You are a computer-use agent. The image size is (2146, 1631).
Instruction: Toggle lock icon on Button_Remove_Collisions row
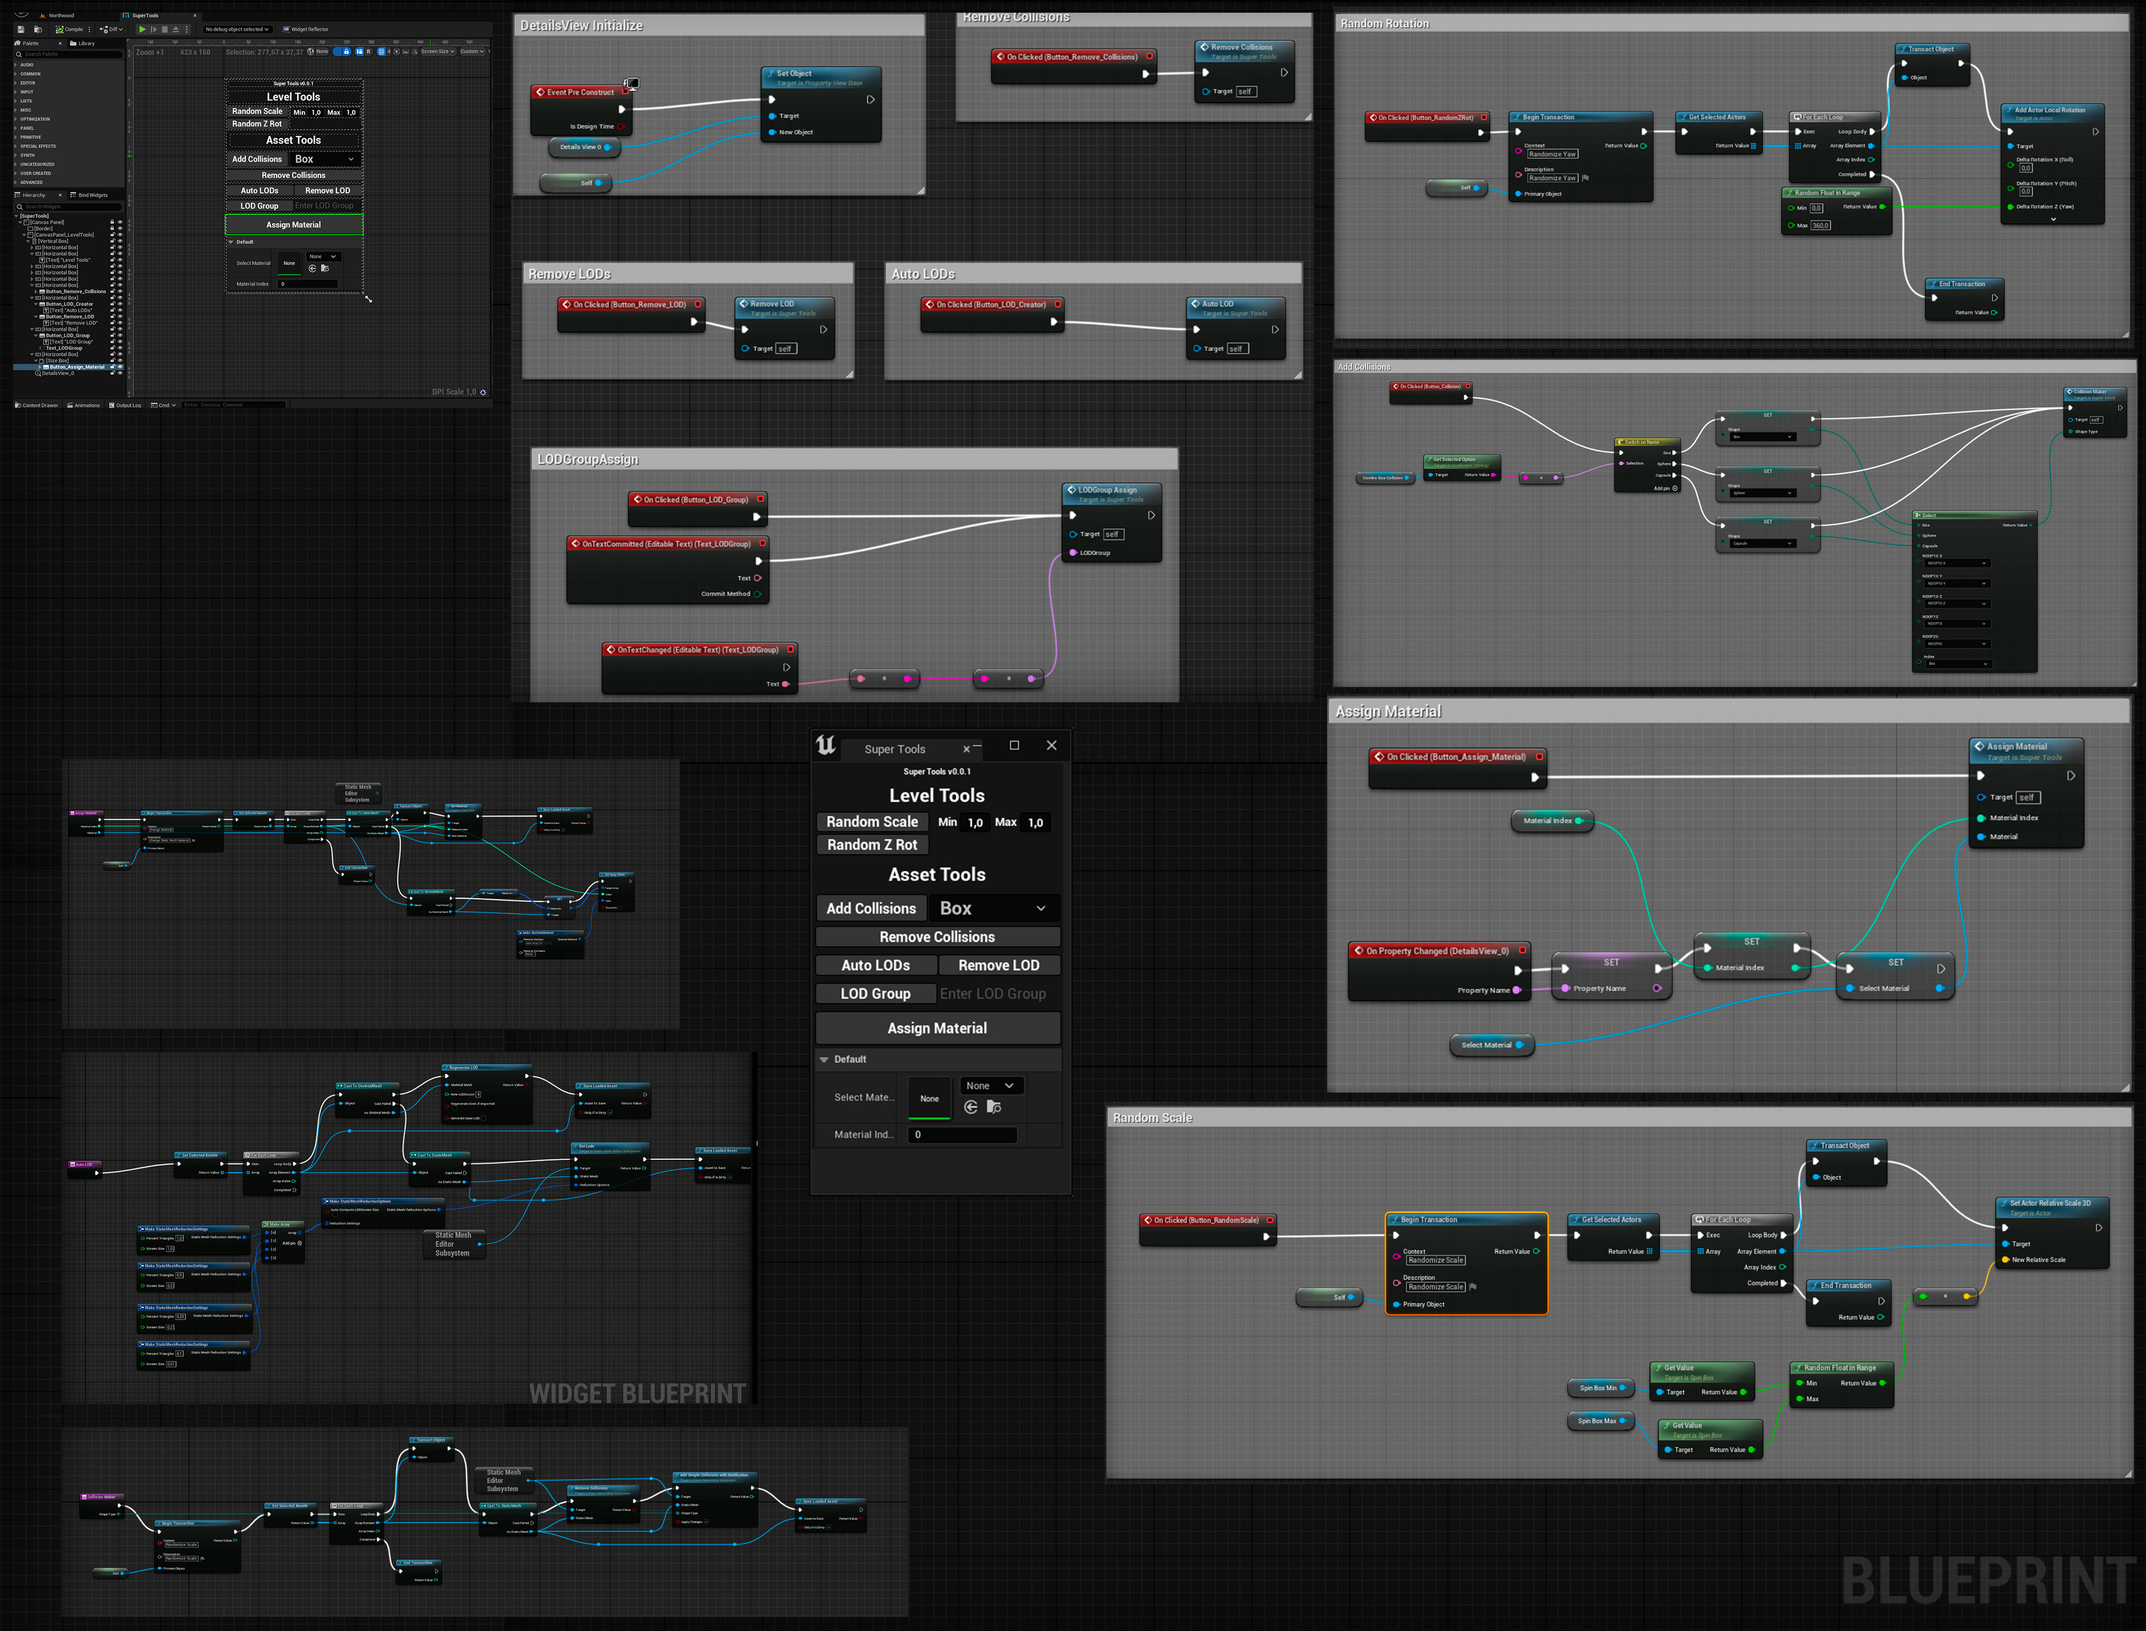point(112,291)
